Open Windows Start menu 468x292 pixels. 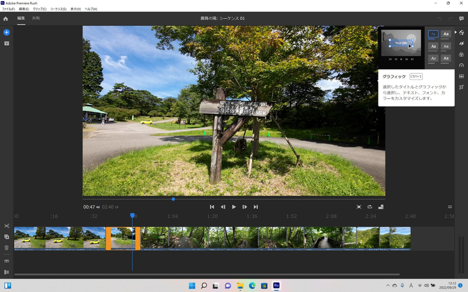[x=192, y=286]
